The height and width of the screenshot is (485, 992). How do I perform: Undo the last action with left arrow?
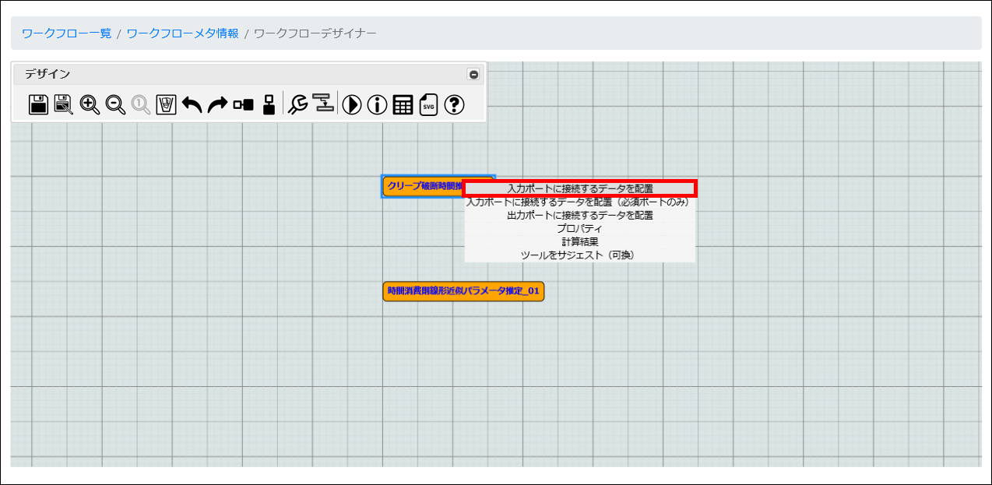[192, 104]
